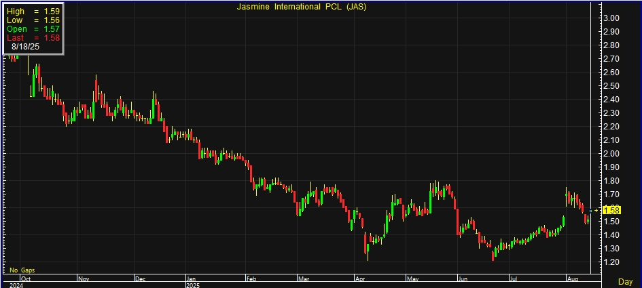Click the 1.40 price axis label
The height and width of the screenshot is (288, 642).
pos(611,235)
